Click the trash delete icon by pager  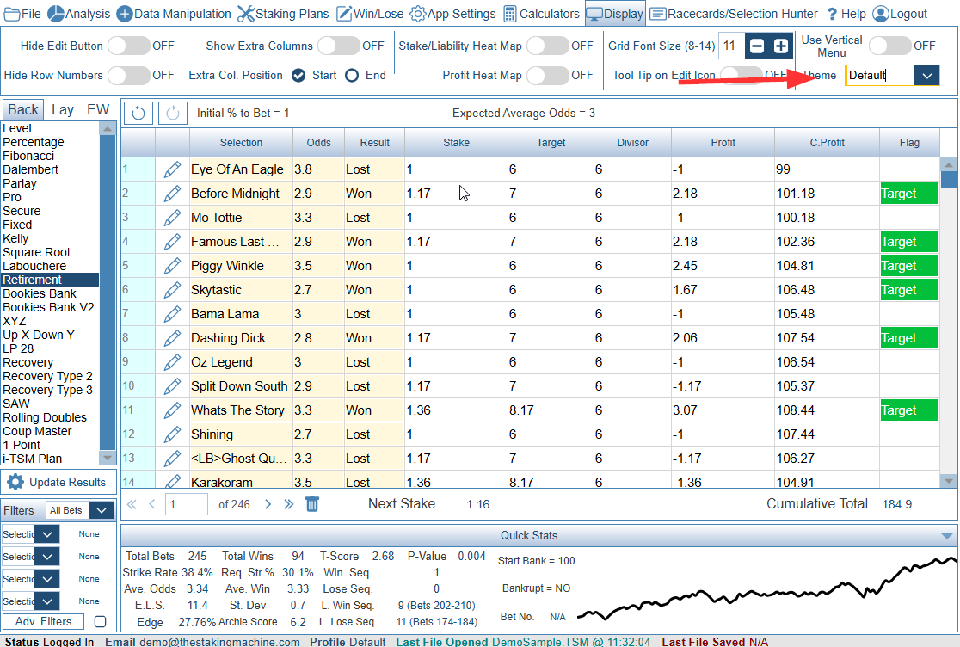[x=312, y=504]
